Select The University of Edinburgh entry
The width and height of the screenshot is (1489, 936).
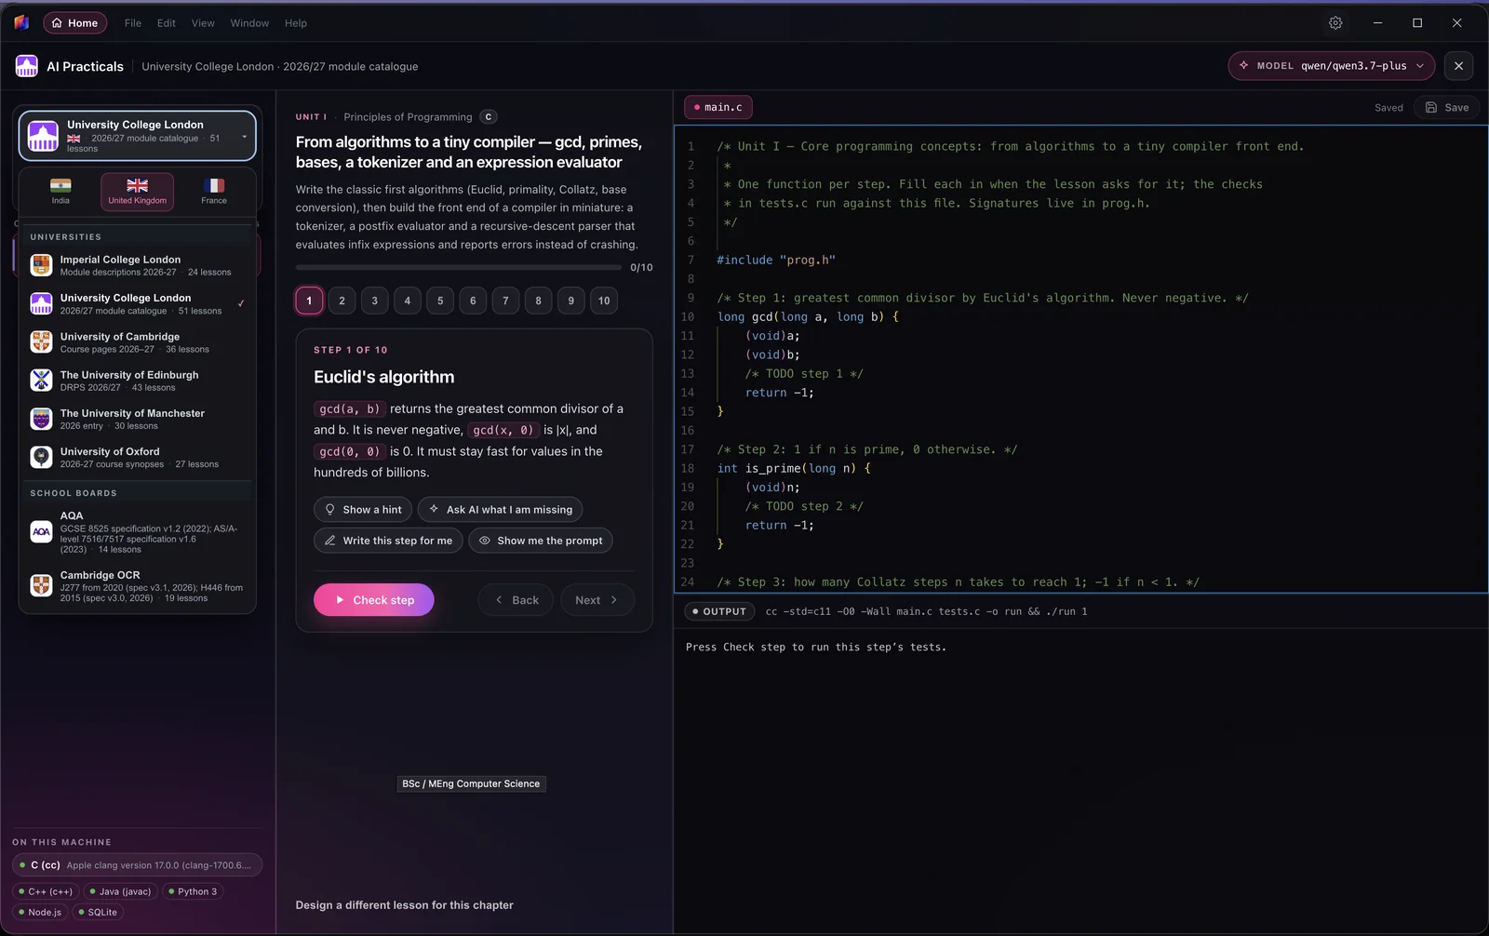138,381
